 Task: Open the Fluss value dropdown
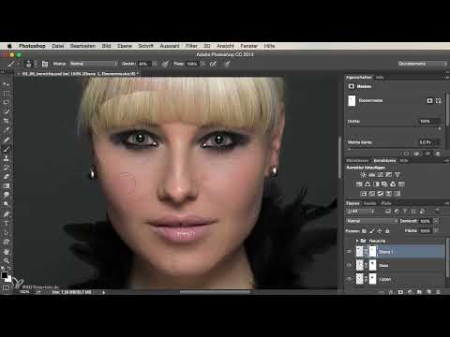point(203,64)
